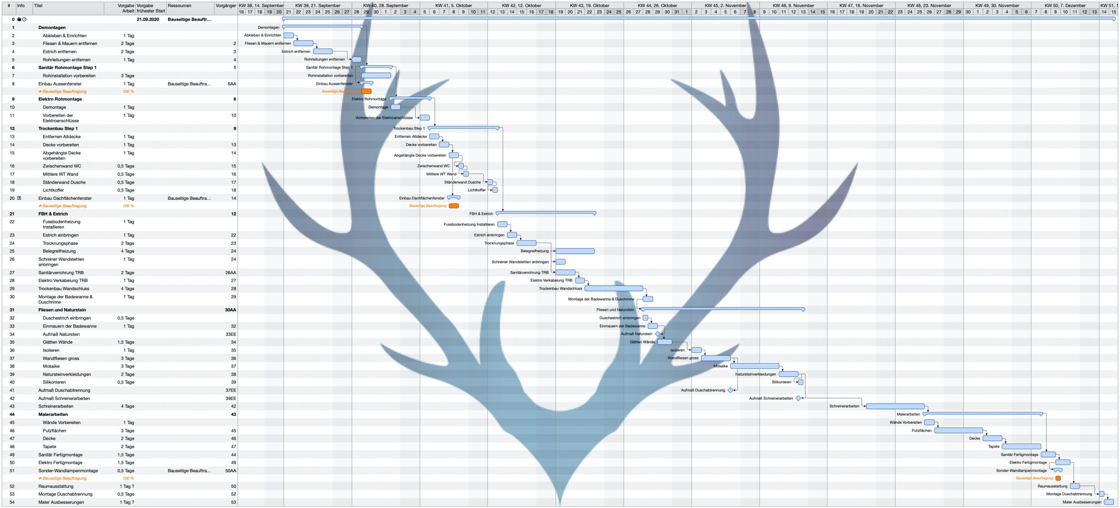Click orange assignment bar under Einbau Aussenfenster
The height and width of the screenshot is (508, 1120).
click(367, 91)
